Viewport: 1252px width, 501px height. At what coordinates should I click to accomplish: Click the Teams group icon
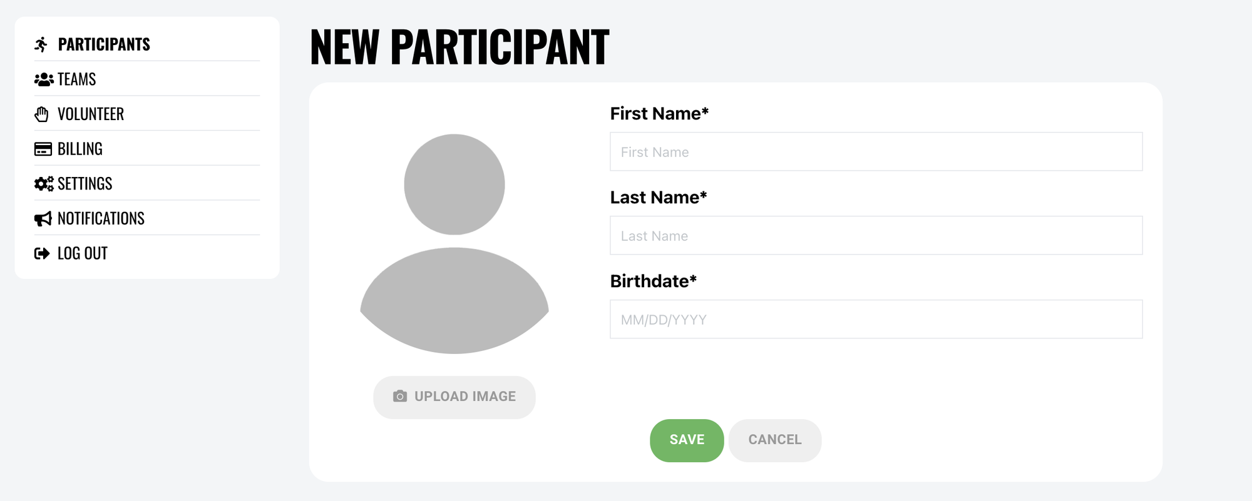pos(43,79)
